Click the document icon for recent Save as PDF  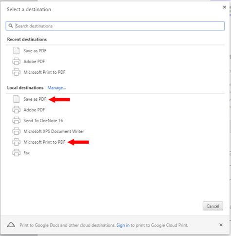coord(17,50)
